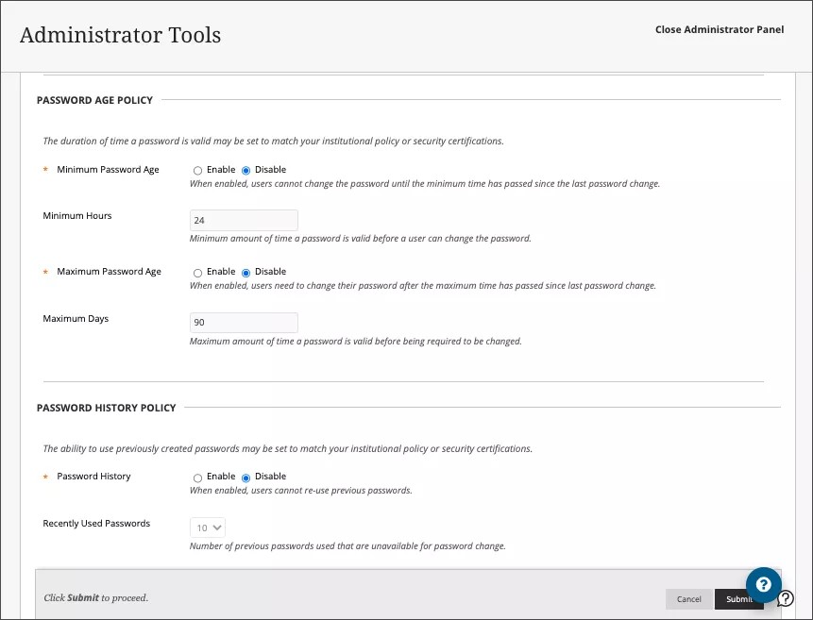This screenshot has height=620, width=813.
Task: Click the speech-bubble question mark icon
Action: pos(785,597)
